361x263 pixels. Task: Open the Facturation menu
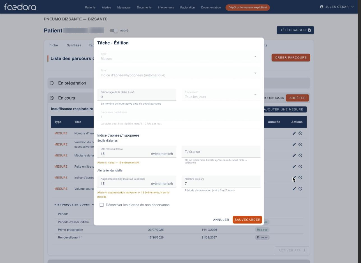tap(188, 8)
